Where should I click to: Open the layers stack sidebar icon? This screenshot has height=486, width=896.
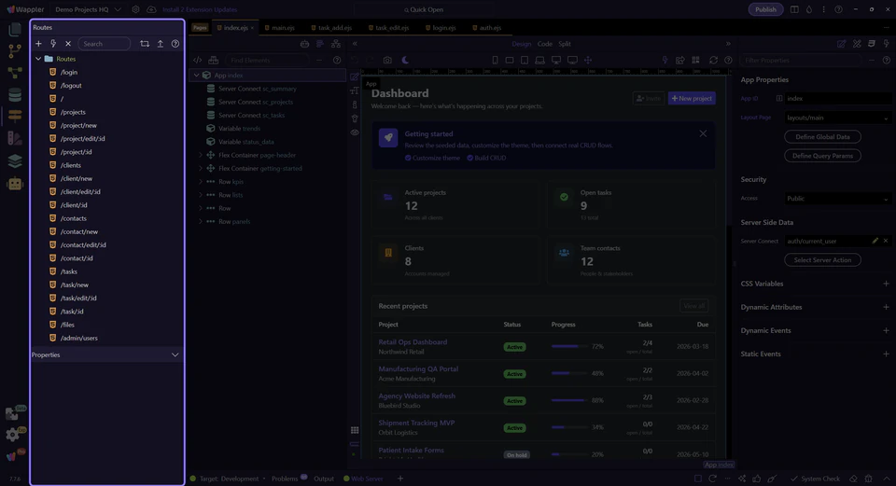tap(15, 161)
